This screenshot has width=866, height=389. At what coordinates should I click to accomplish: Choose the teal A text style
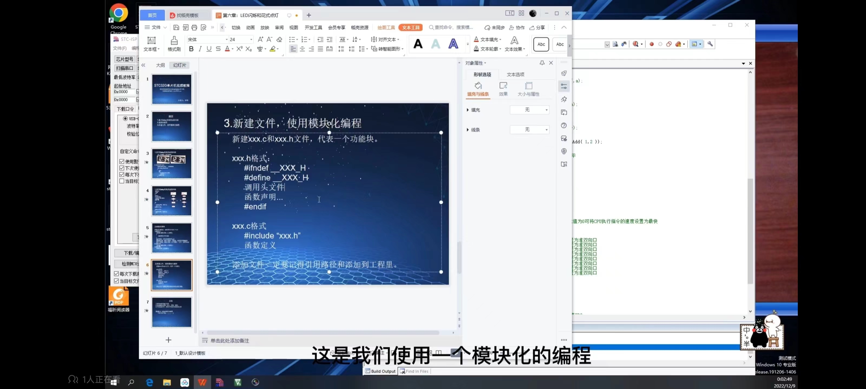pyautogui.click(x=436, y=44)
